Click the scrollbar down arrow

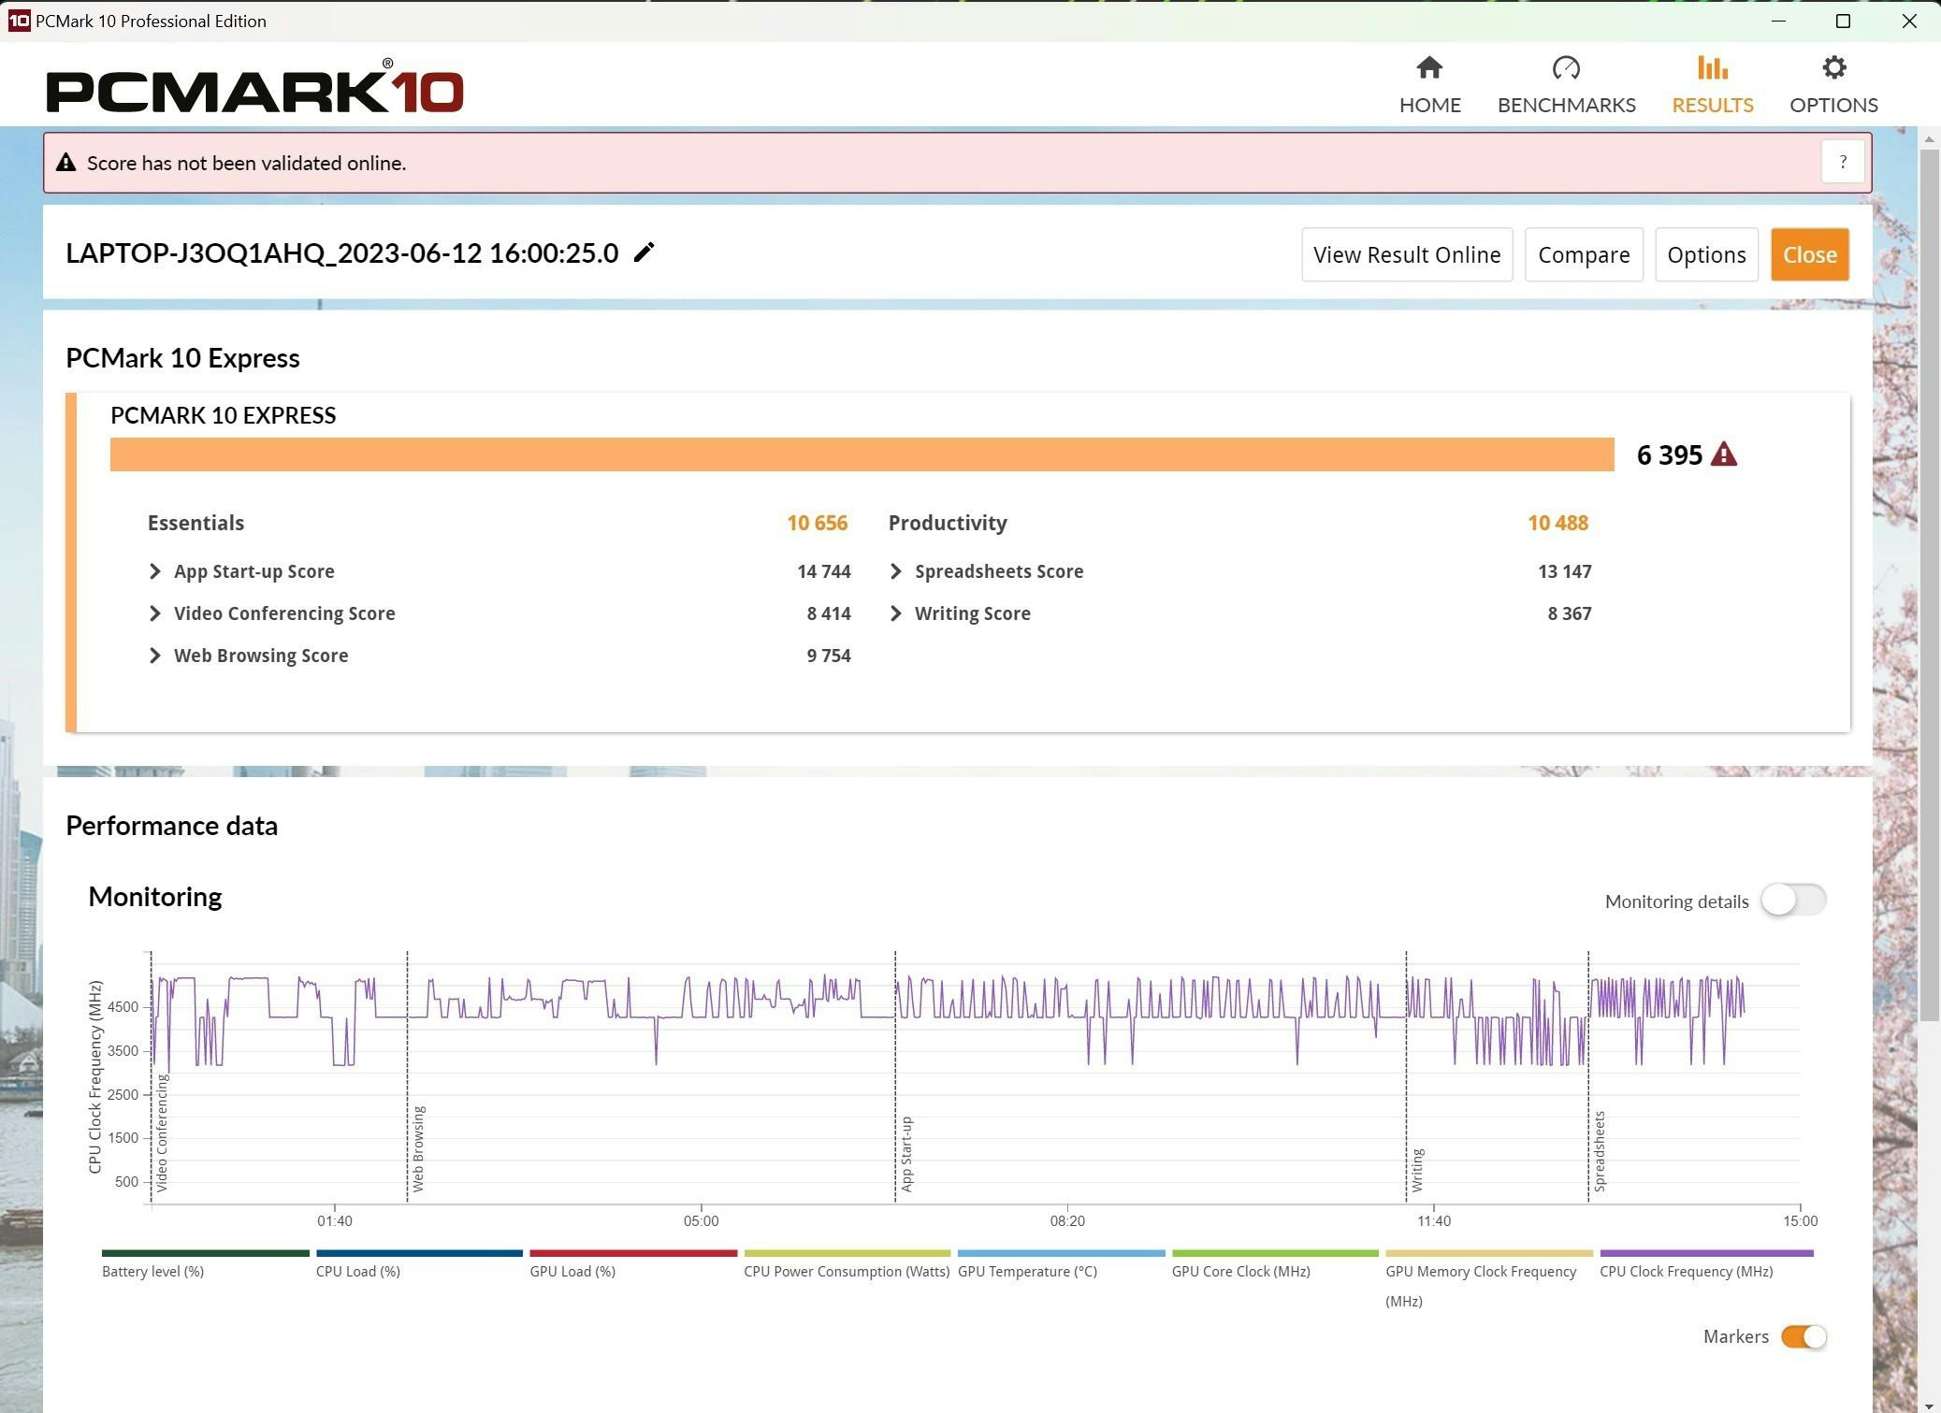(x=1929, y=1405)
